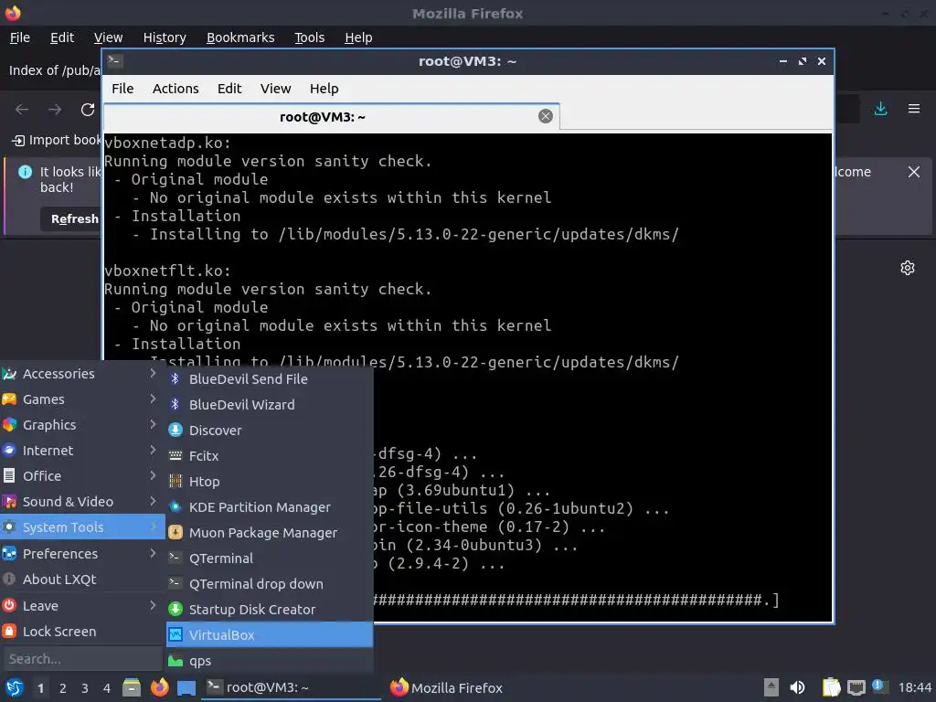936x702 pixels.
Task: Open BlueDevil Wizard entry
Action: pos(270,404)
